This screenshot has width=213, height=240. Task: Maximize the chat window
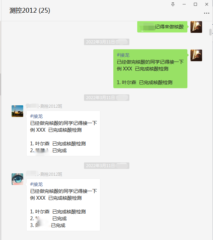(x=195, y=4)
